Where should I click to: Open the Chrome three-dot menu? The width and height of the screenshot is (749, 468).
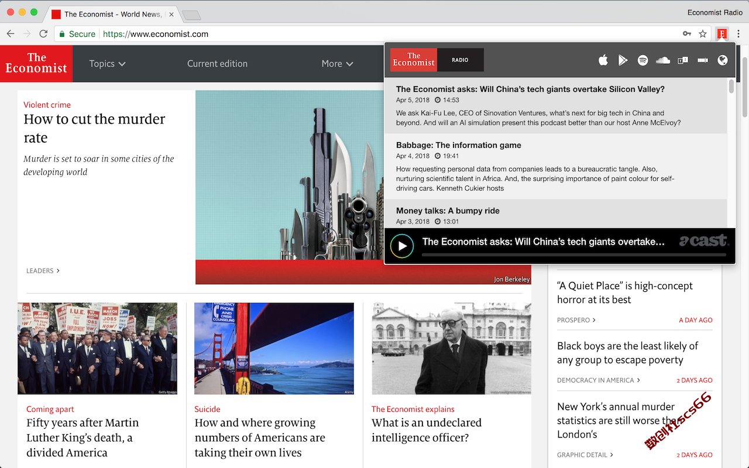click(x=738, y=34)
